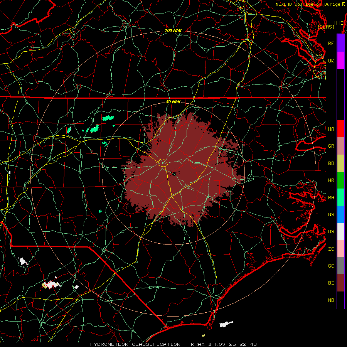Click the GR pink legend swatch
Image resolution: width=347 pixels, height=347 pixels.
coord(340,146)
